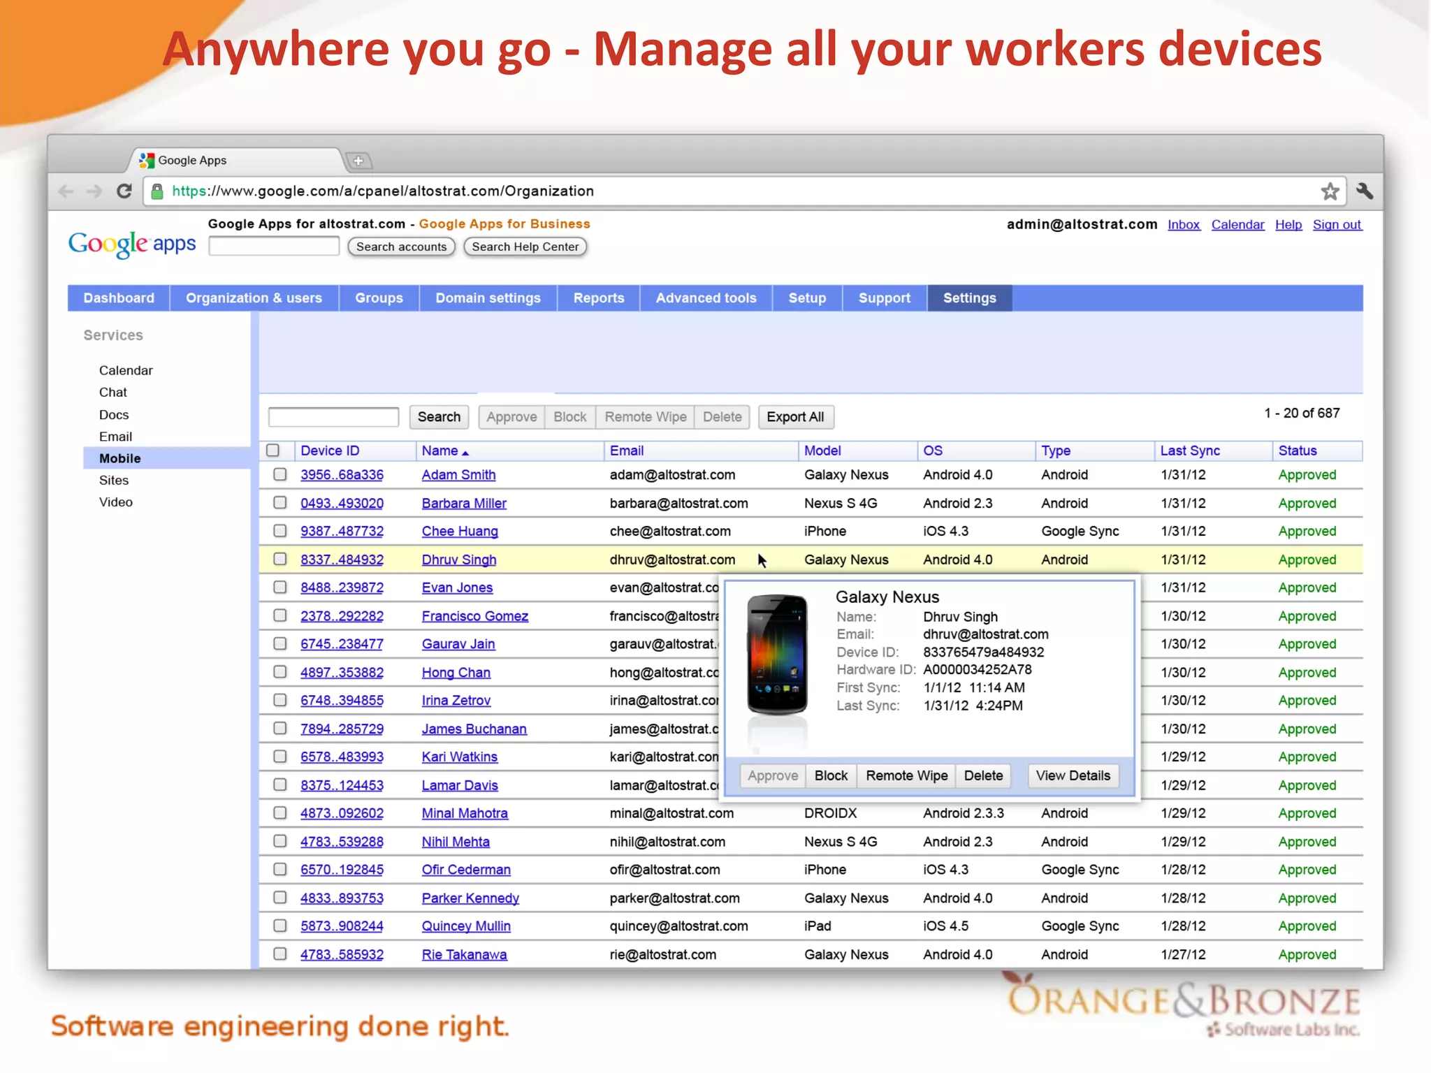This screenshot has width=1431, height=1073.
Task: Check the box for Quincey Mullin
Action: pyautogui.click(x=280, y=926)
